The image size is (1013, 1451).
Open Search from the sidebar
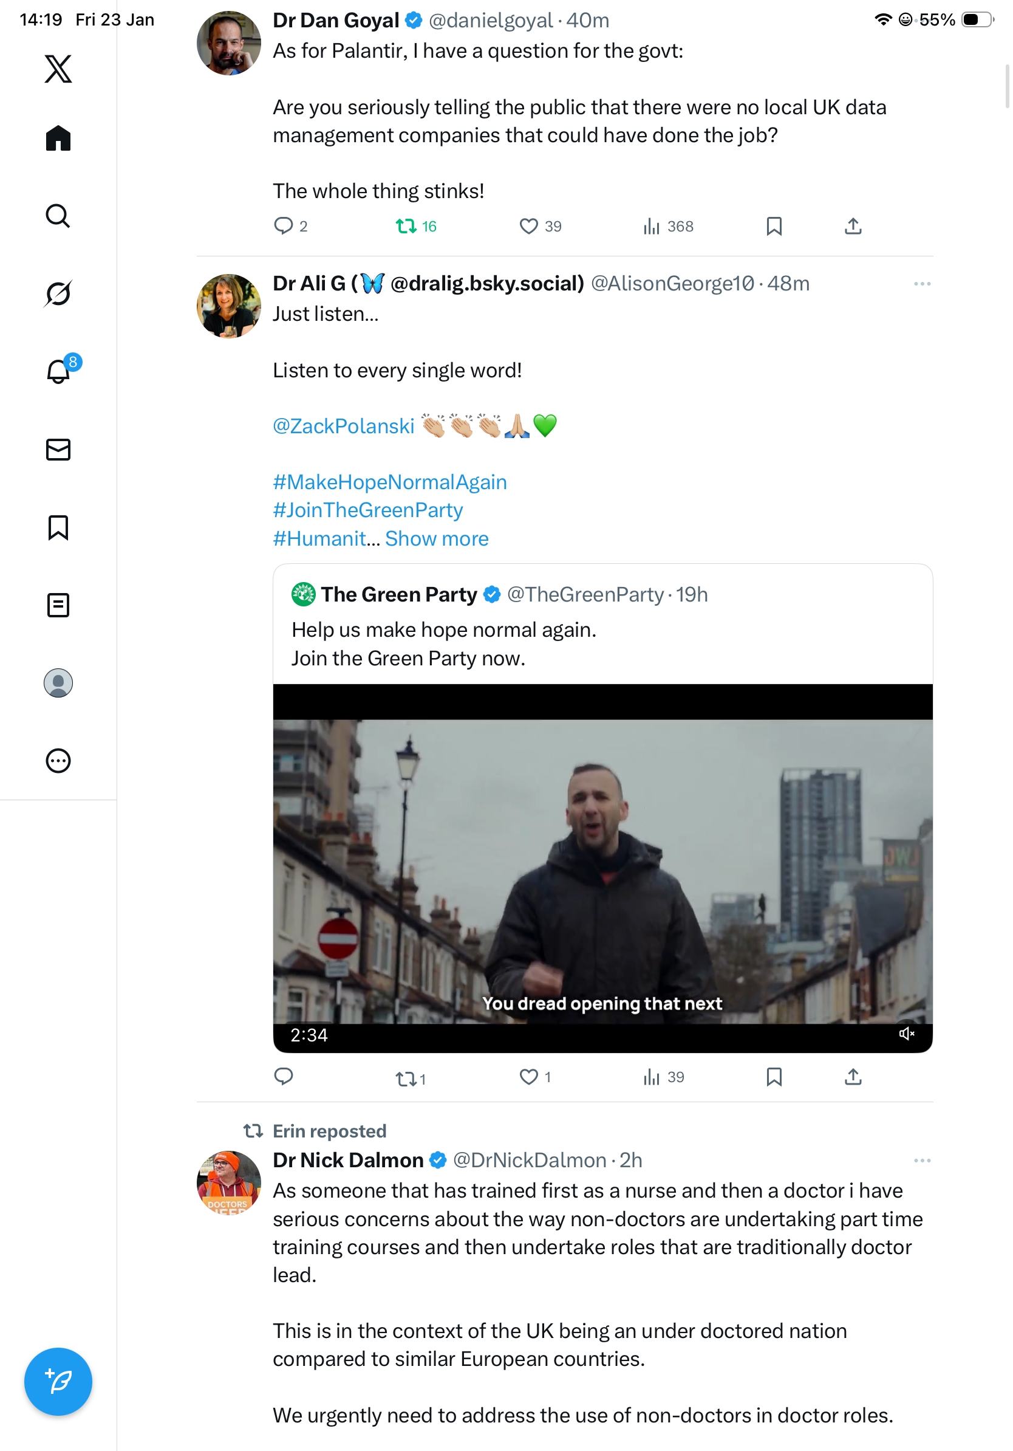58,216
